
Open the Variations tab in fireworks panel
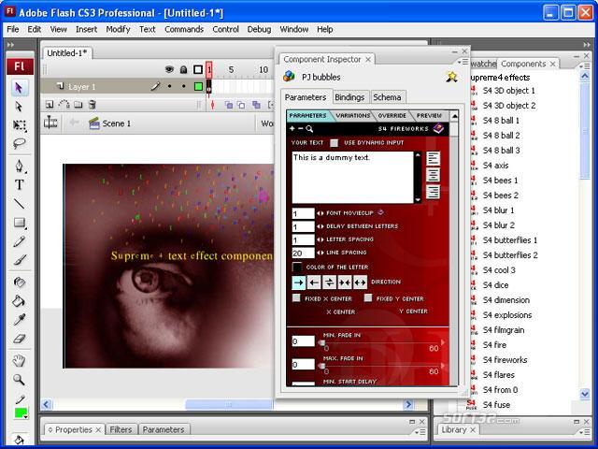pos(352,116)
